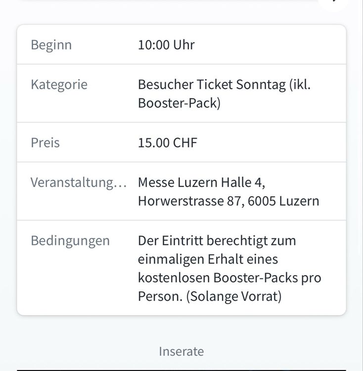Select the Preis label
The height and width of the screenshot is (371, 363).
click(45, 142)
